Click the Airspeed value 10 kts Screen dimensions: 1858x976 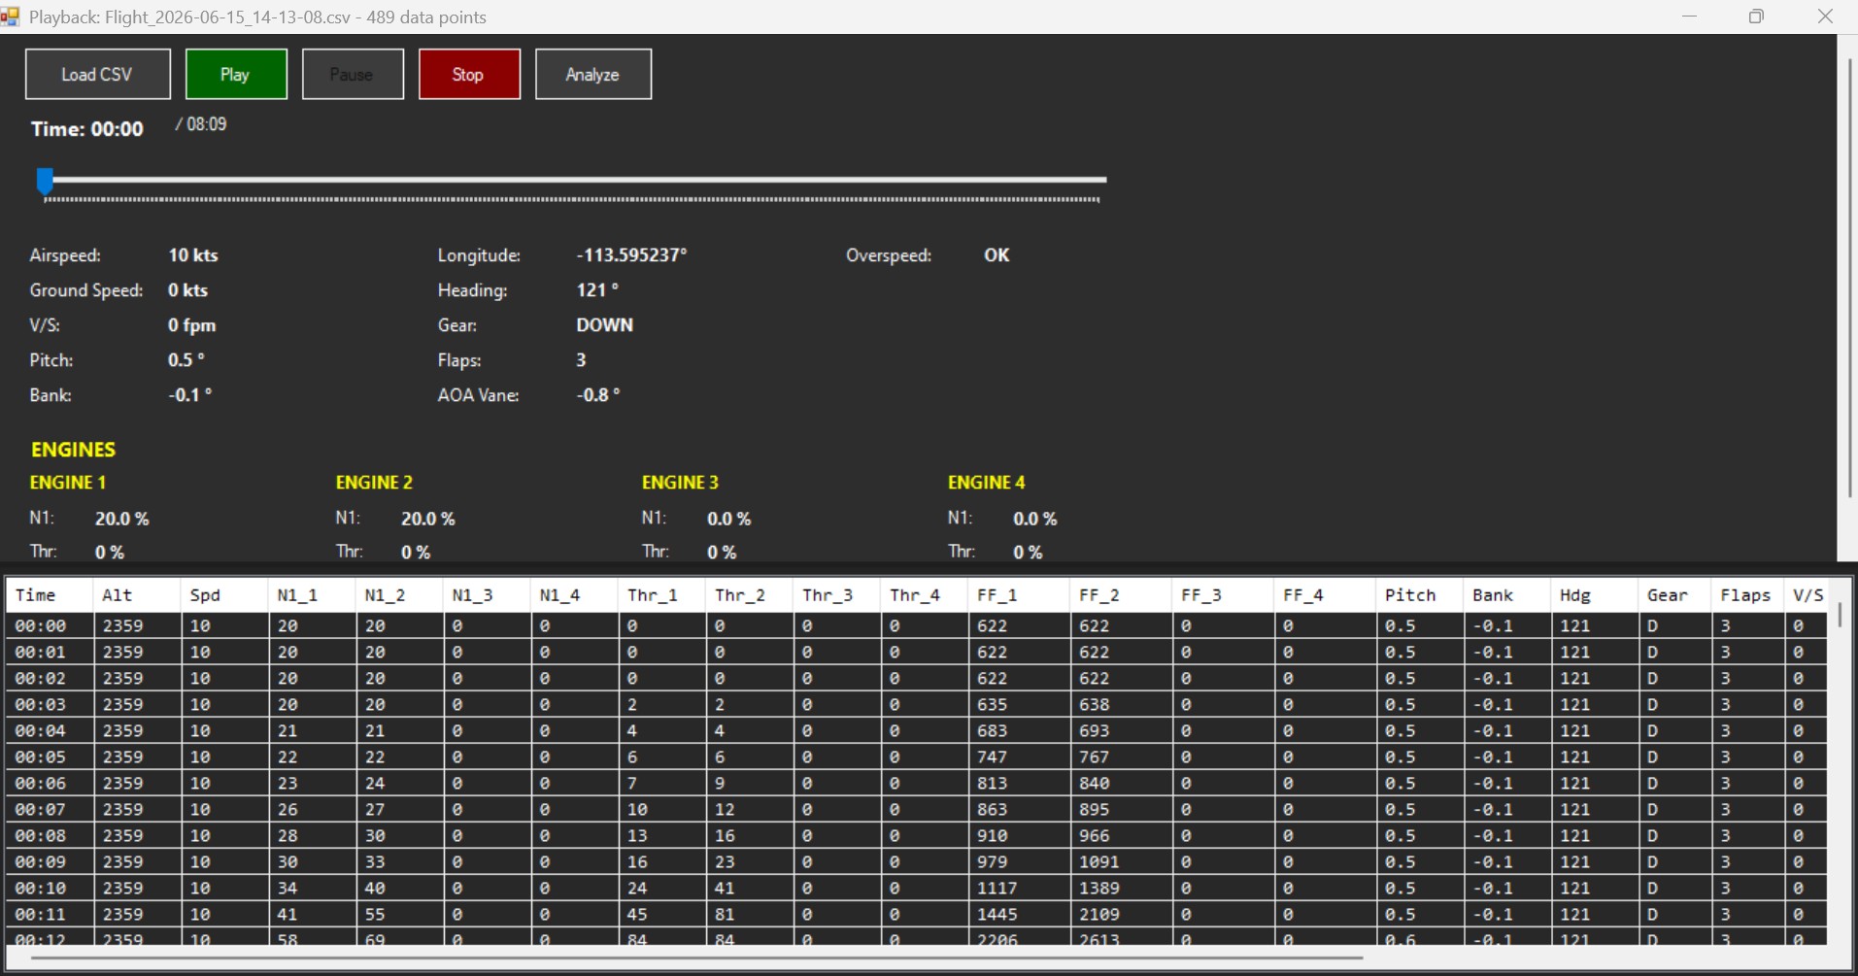click(193, 255)
